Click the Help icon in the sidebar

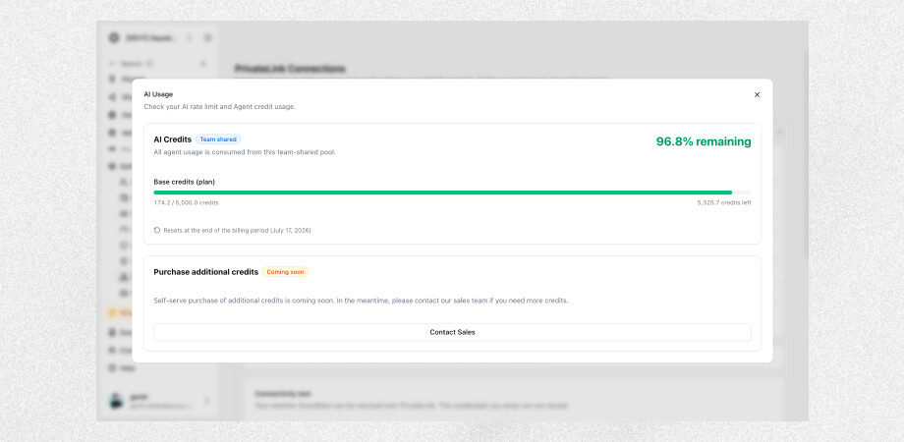point(113,367)
